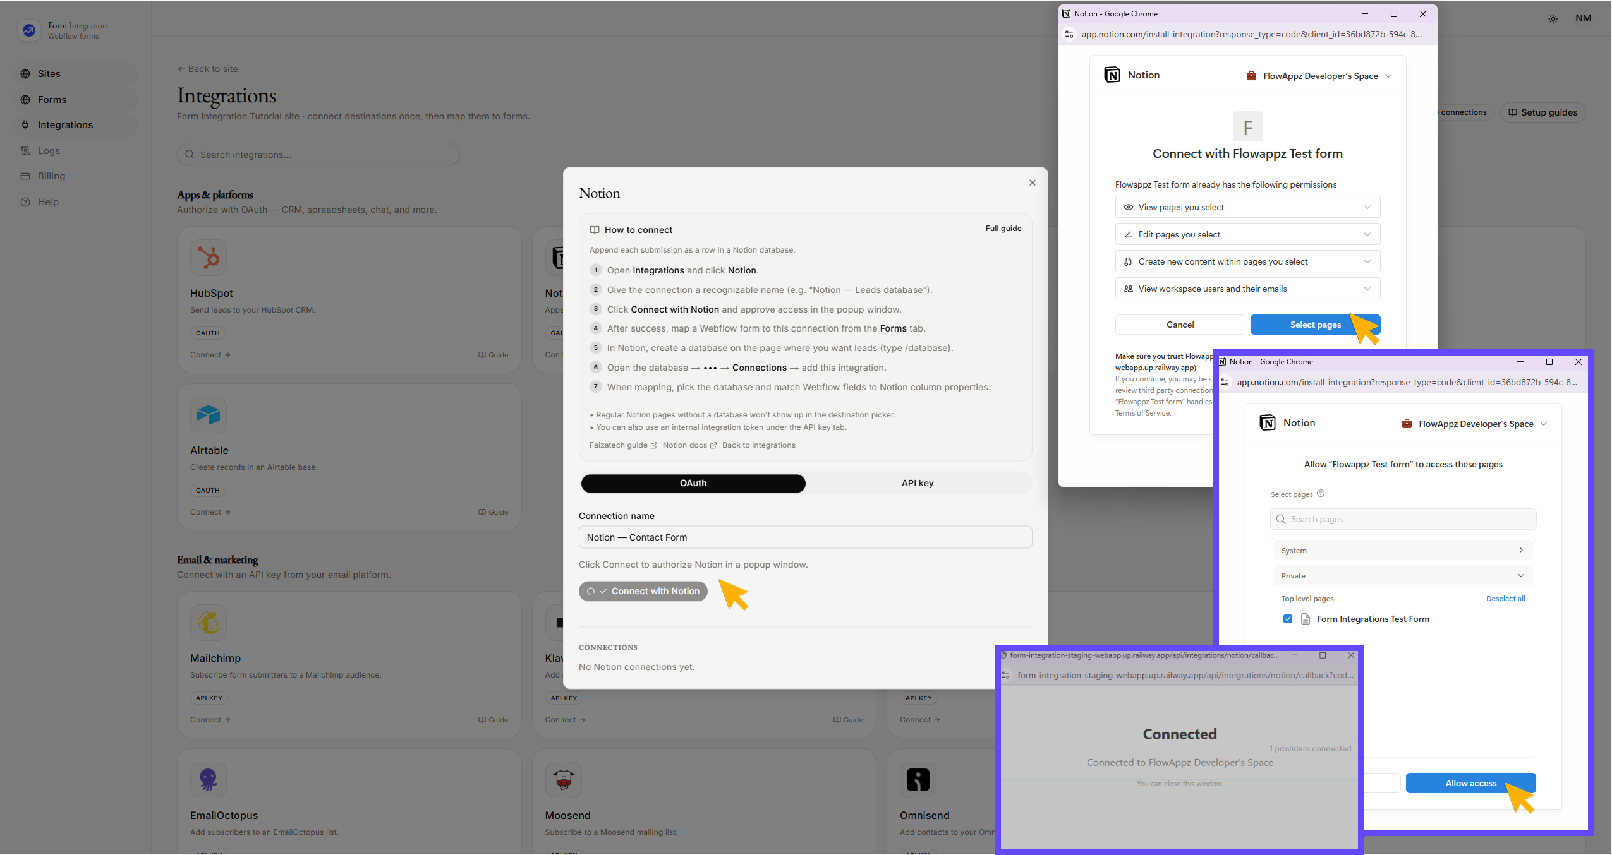Click the address bar in the page picker window
Viewport: 1612px width, 855px height.
point(1407,382)
